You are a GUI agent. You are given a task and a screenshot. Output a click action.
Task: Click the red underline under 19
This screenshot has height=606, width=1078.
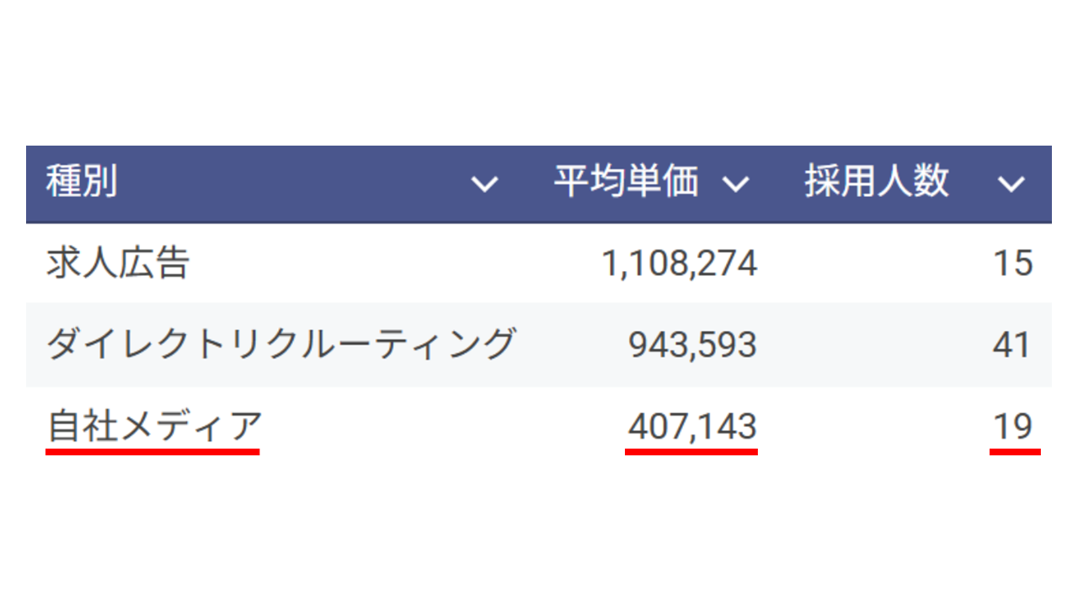click(1015, 452)
